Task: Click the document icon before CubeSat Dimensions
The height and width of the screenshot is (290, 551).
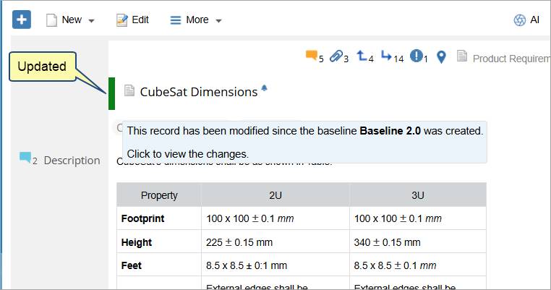Action: coord(129,91)
